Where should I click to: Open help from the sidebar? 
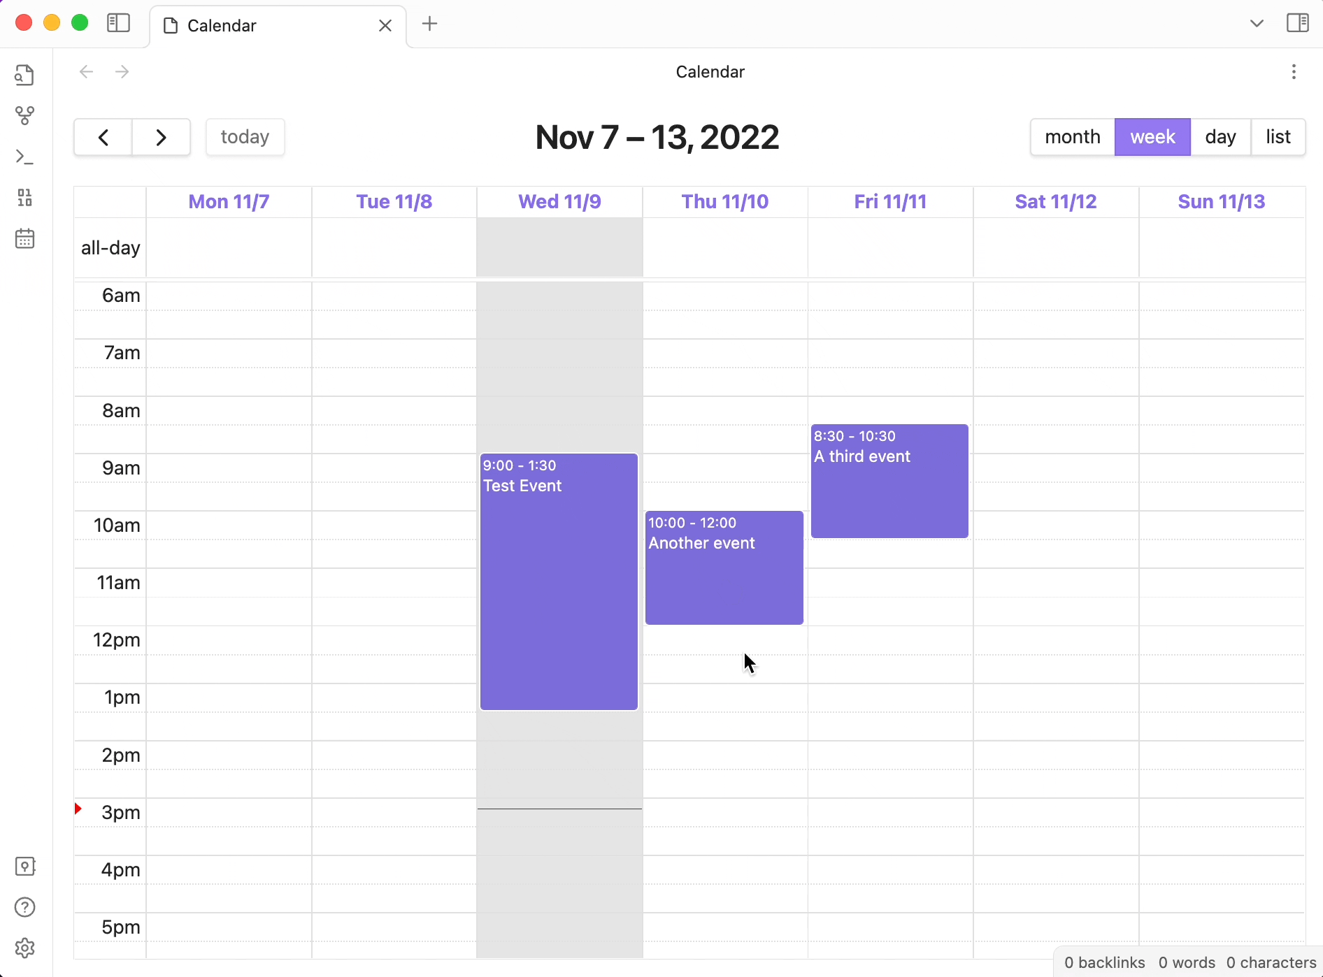(25, 907)
